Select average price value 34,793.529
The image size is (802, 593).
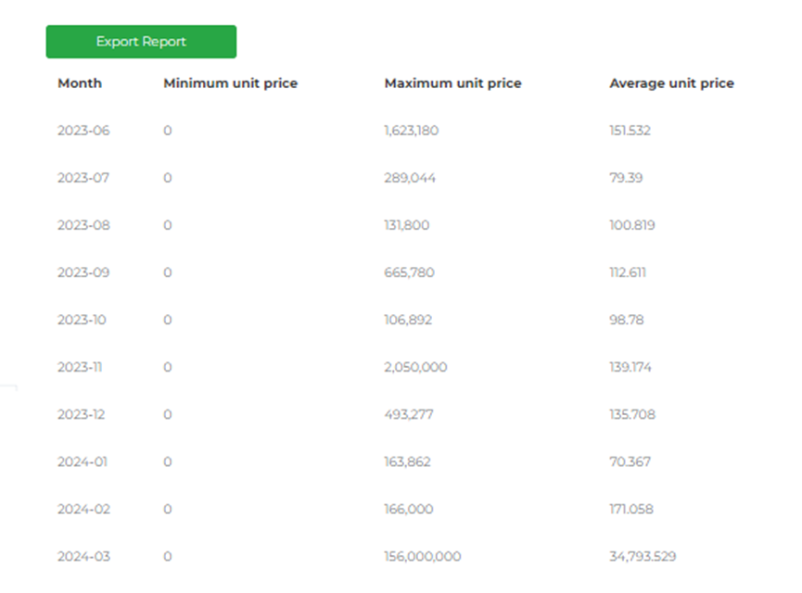(x=643, y=556)
